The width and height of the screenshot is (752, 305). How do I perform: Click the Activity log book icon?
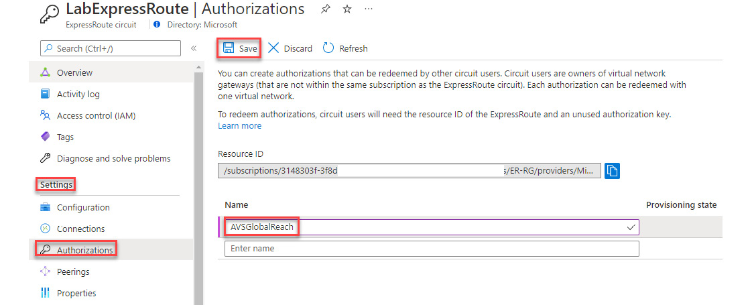click(x=45, y=94)
